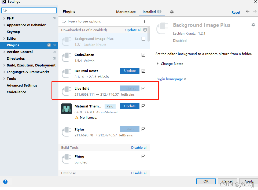Click the update count badge on Plugins row
258x190 pixels.
coord(49,45)
